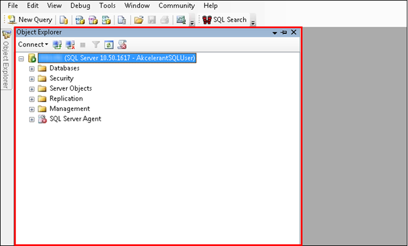
Task: Expand the Replication folder
Action: [32, 99]
